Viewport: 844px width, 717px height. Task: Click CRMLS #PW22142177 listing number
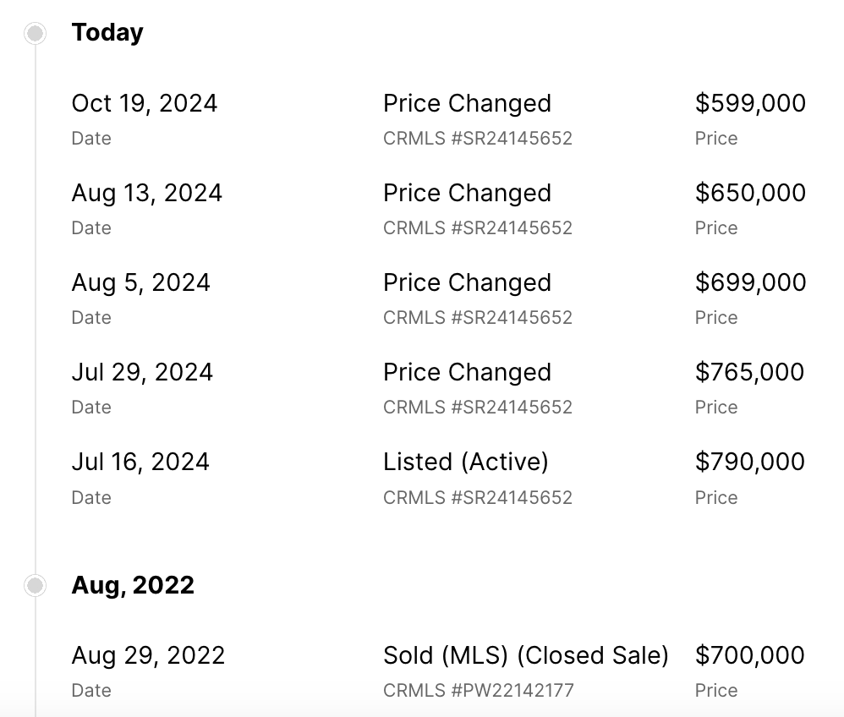coord(478,690)
